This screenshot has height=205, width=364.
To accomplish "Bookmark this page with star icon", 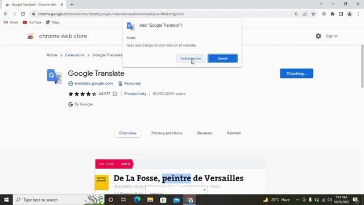I will (313, 14).
